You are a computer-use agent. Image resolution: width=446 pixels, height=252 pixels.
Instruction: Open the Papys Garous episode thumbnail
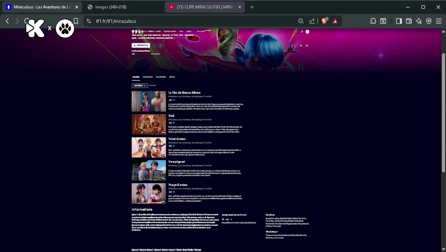click(x=149, y=194)
